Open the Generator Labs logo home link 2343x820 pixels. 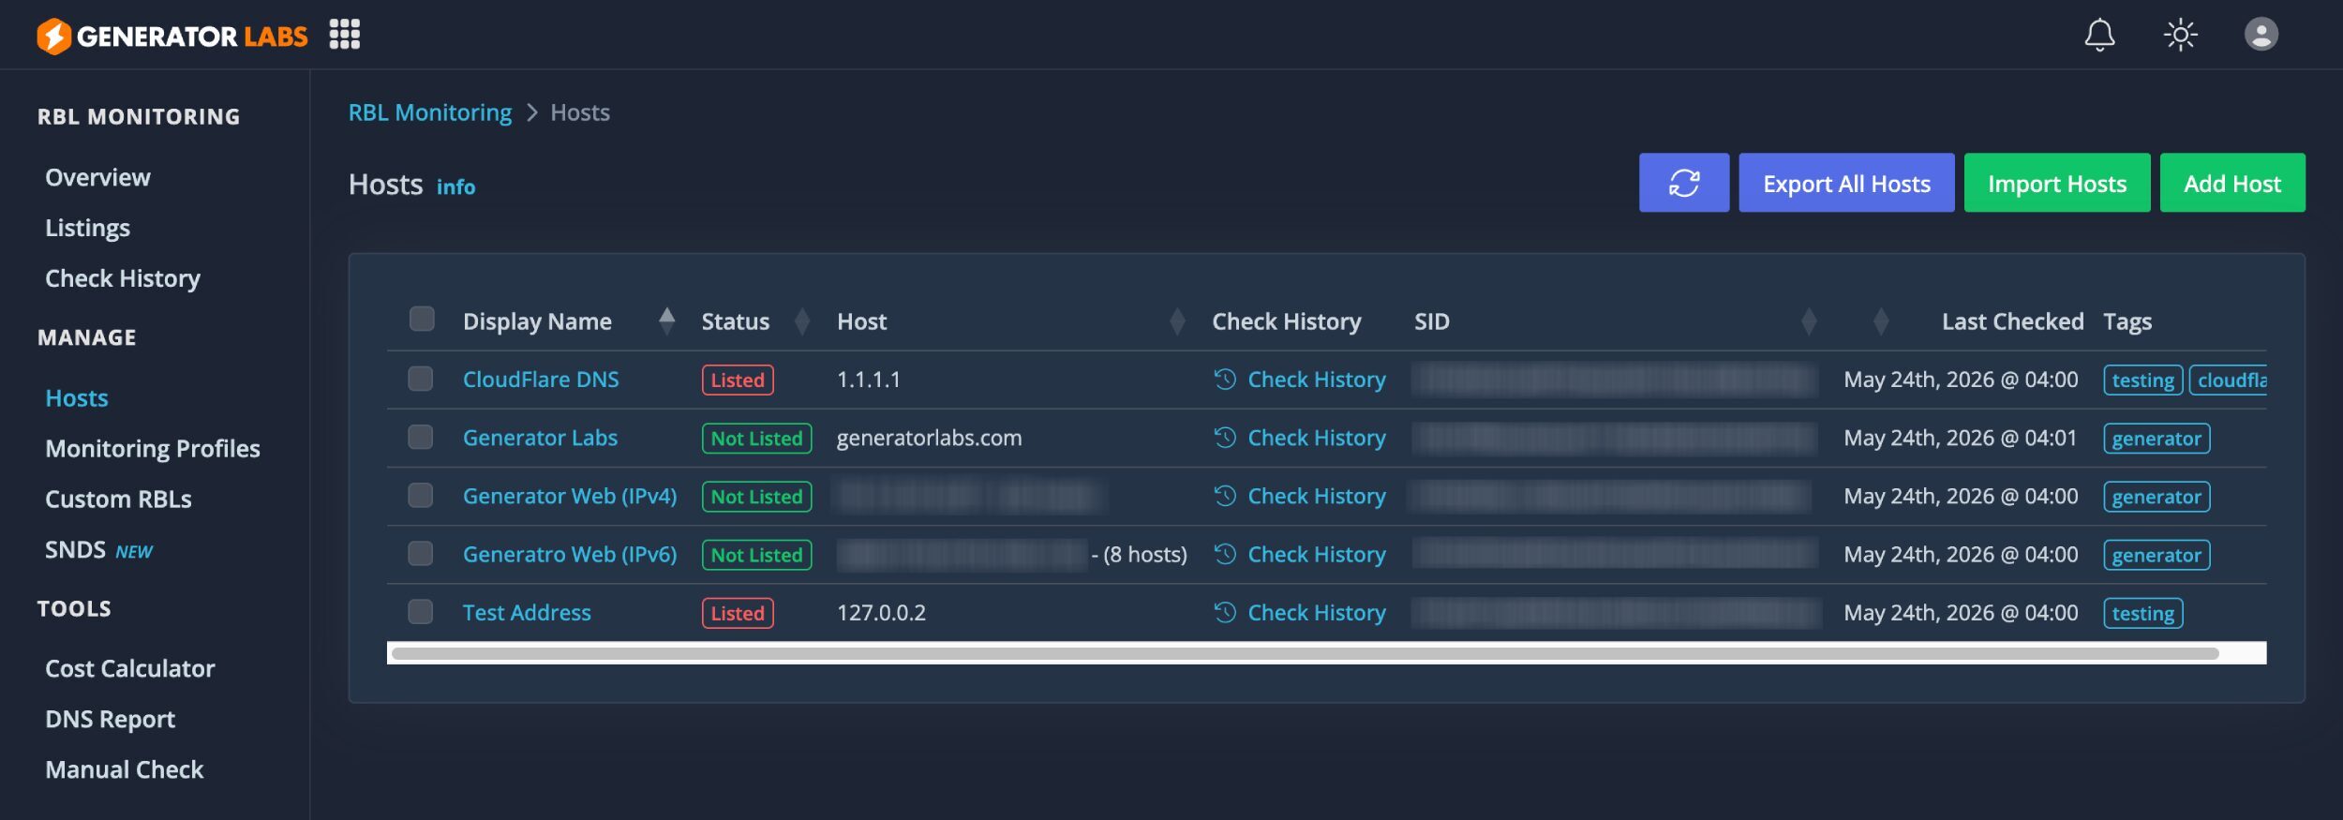[x=172, y=36]
